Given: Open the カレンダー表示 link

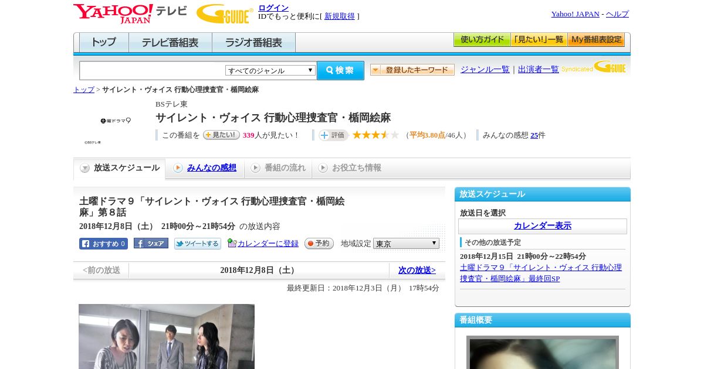Looking at the screenshot, I should [543, 226].
